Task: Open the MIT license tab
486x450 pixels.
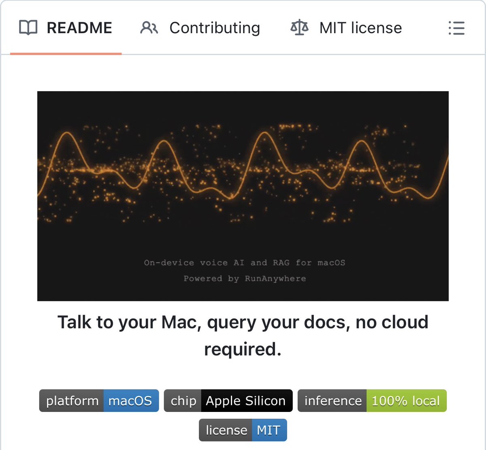Action: 346,28
